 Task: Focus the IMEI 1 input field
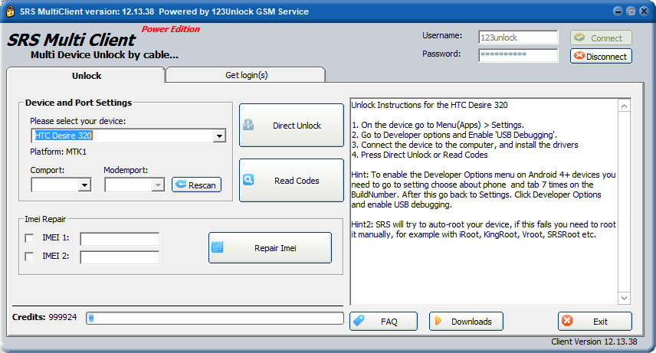tap(120, 239)
